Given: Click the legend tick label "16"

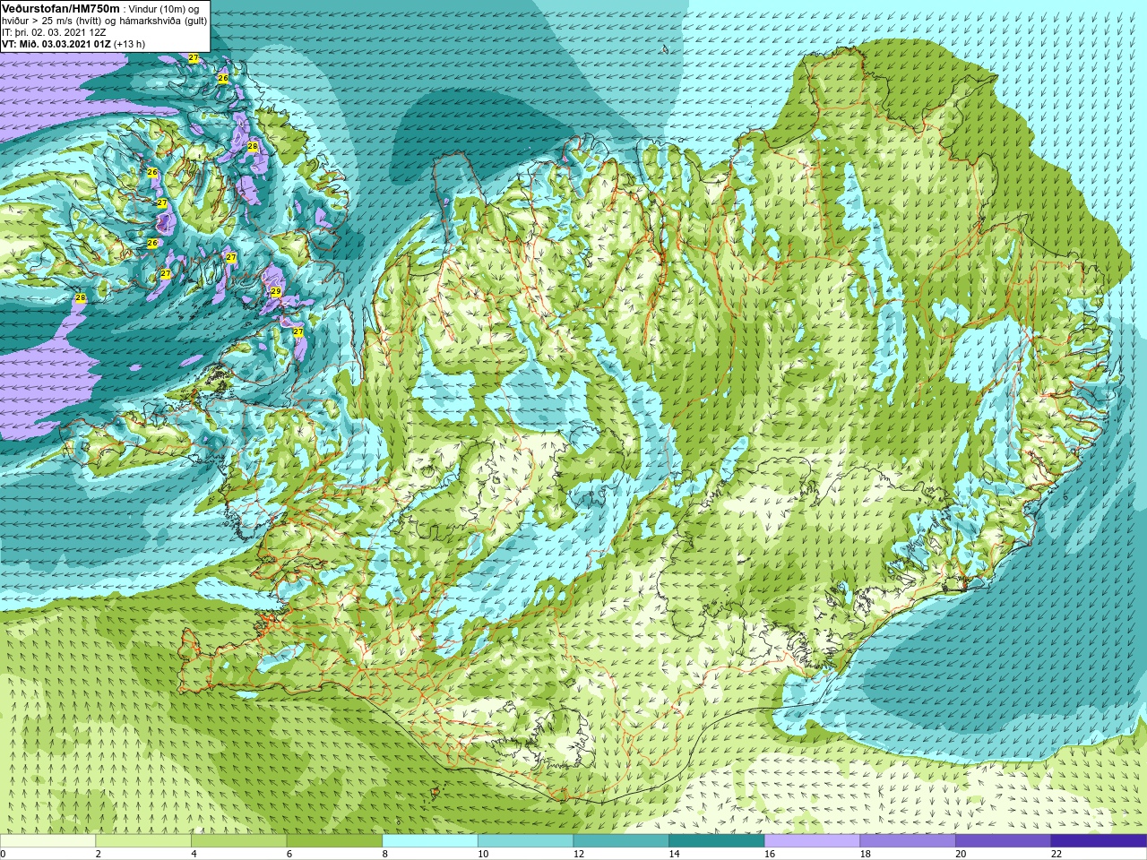Looking at the screenshot, I should pyautogui.click(x=770, y=855).
